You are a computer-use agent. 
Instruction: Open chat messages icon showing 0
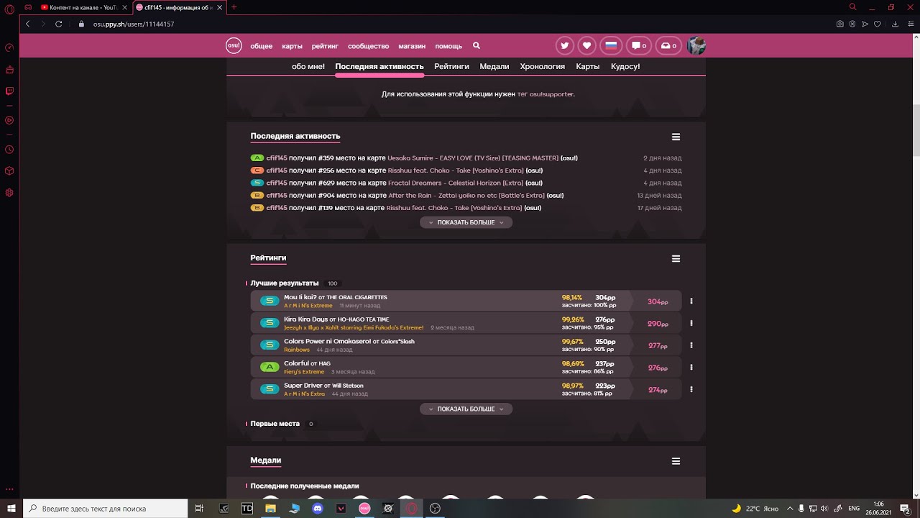coord(638,45)
